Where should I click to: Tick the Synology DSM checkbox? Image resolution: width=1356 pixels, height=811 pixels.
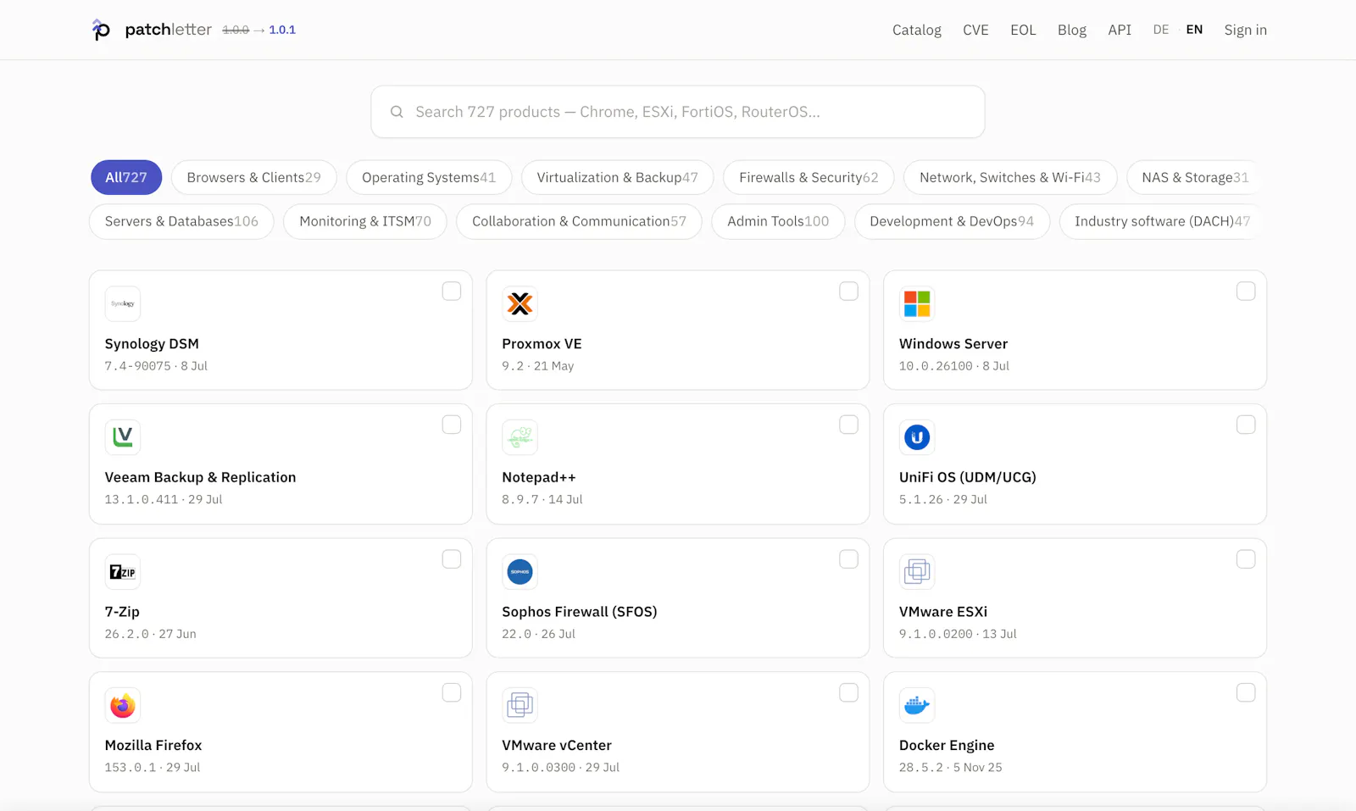[452, 291]
